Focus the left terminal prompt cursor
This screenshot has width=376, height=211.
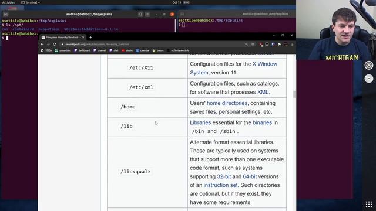pos(7,38)
